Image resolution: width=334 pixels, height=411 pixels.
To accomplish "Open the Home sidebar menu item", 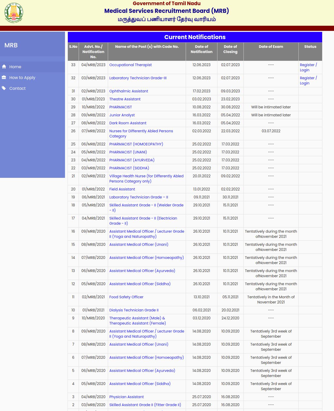I will 32,67.
